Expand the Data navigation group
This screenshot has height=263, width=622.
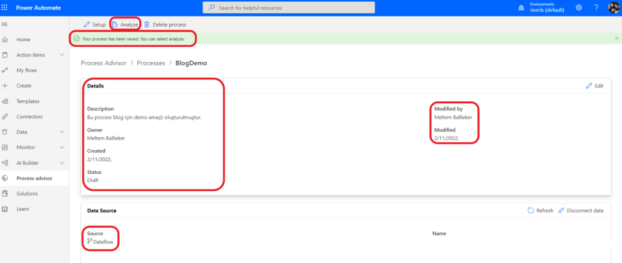(x=61, y=132)
